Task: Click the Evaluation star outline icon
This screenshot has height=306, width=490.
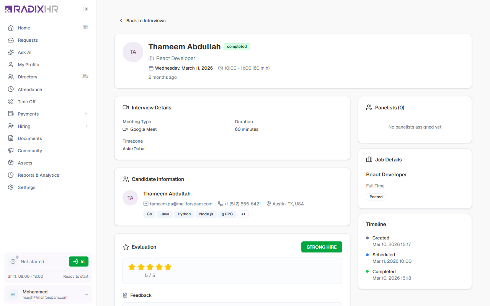Action: click(126, 247)
